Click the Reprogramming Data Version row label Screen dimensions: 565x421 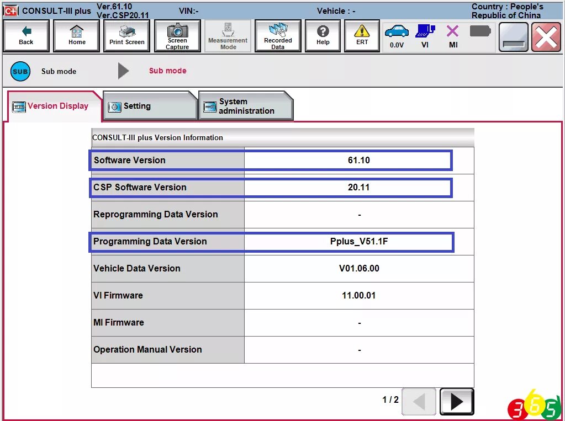(x=156, y=214)
